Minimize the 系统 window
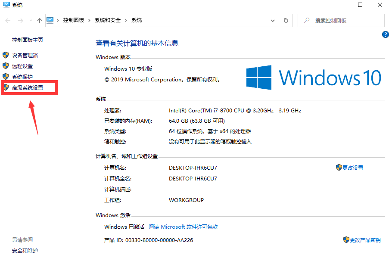389x261 pixels. (341, 5)
